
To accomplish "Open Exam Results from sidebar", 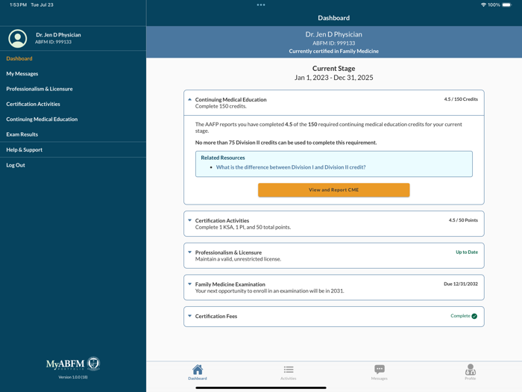I will [22, 134].
